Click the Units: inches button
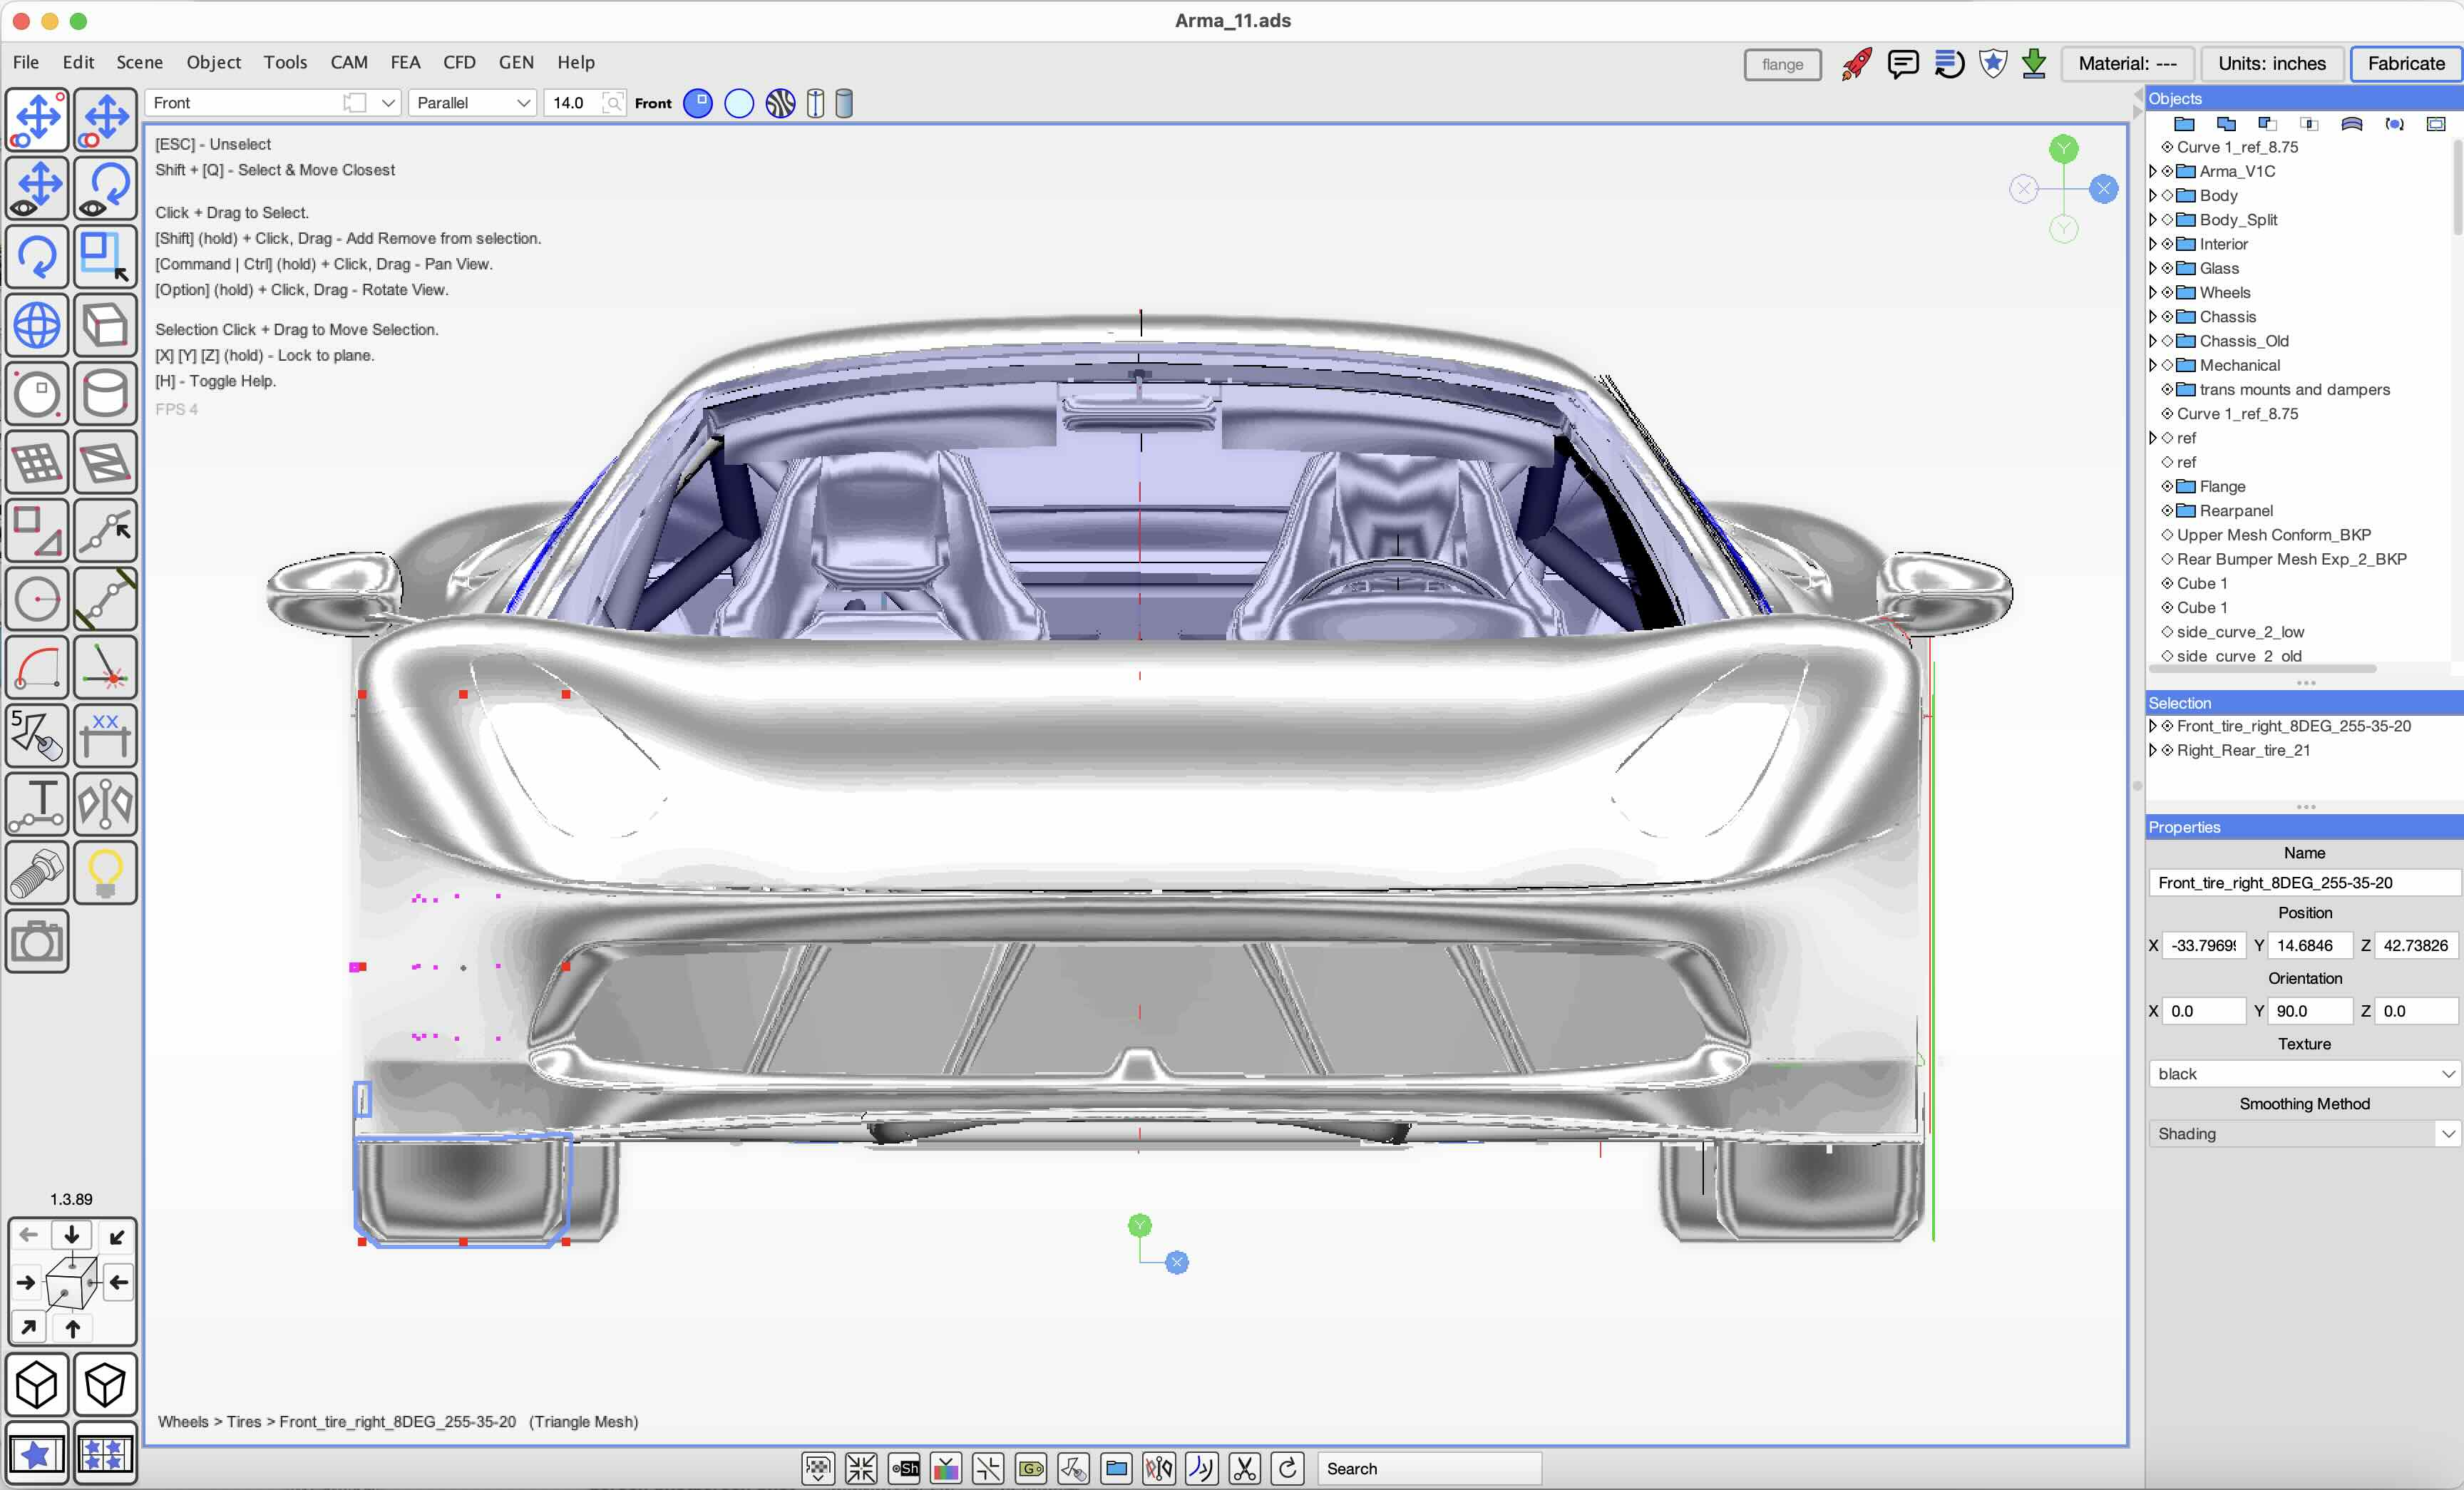 [x=2271, y=64]
